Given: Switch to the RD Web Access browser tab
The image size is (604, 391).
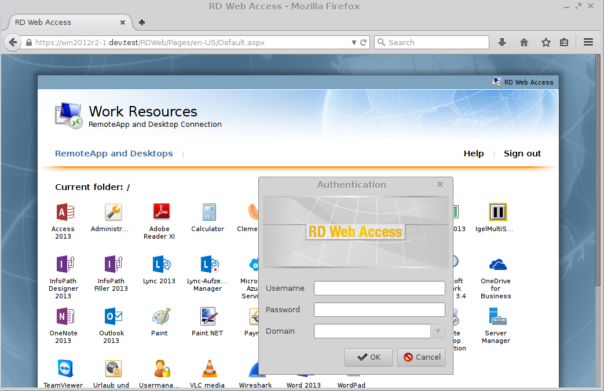Looking at the screenshot, I should 64,23.
